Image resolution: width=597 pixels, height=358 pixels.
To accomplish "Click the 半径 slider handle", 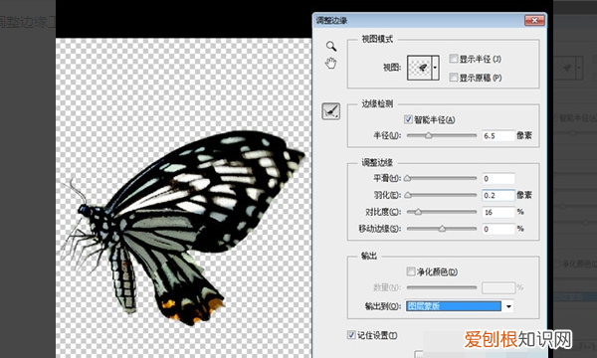I will point(428,135).
